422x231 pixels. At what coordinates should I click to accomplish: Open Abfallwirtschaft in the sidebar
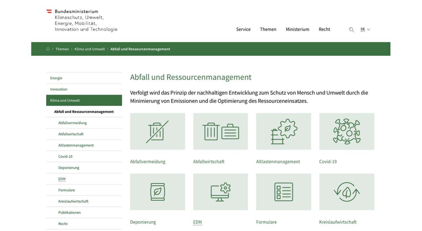(x=84, y=134)
